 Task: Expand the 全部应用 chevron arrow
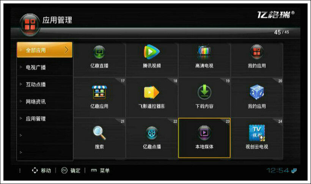tap(66, 50)
